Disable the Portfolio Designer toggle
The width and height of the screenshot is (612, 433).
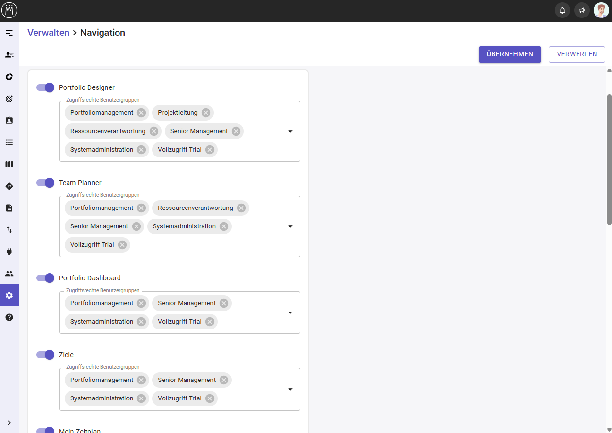click(x=46, y=87)
